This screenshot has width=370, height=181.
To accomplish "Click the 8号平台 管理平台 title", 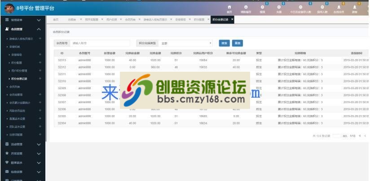I will pyautogui.click(x=35, y=9).
